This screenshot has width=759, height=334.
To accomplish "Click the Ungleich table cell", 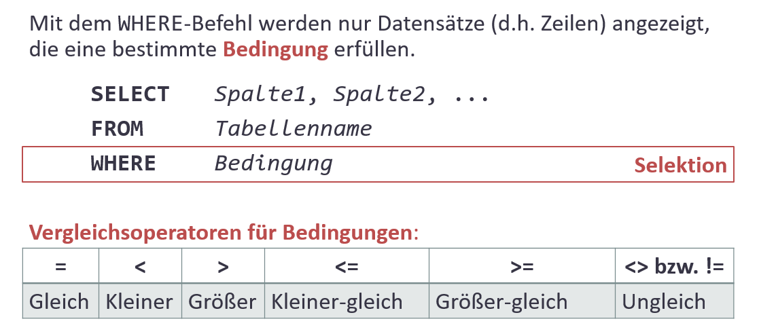I will [663, 301].
